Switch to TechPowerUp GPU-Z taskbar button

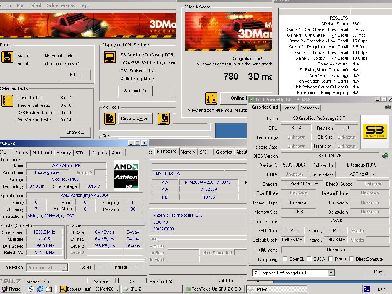pos(214,289)
